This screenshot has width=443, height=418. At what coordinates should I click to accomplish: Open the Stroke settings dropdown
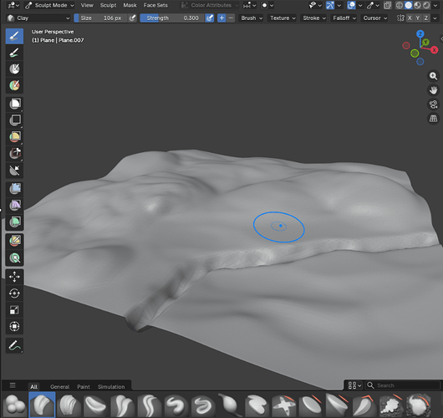[x=314, y=18]
